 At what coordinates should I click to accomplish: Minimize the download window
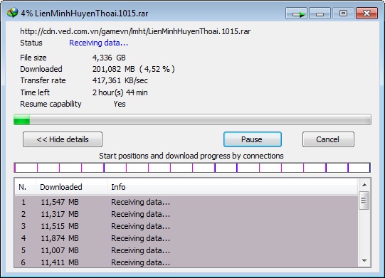(320, 13)
